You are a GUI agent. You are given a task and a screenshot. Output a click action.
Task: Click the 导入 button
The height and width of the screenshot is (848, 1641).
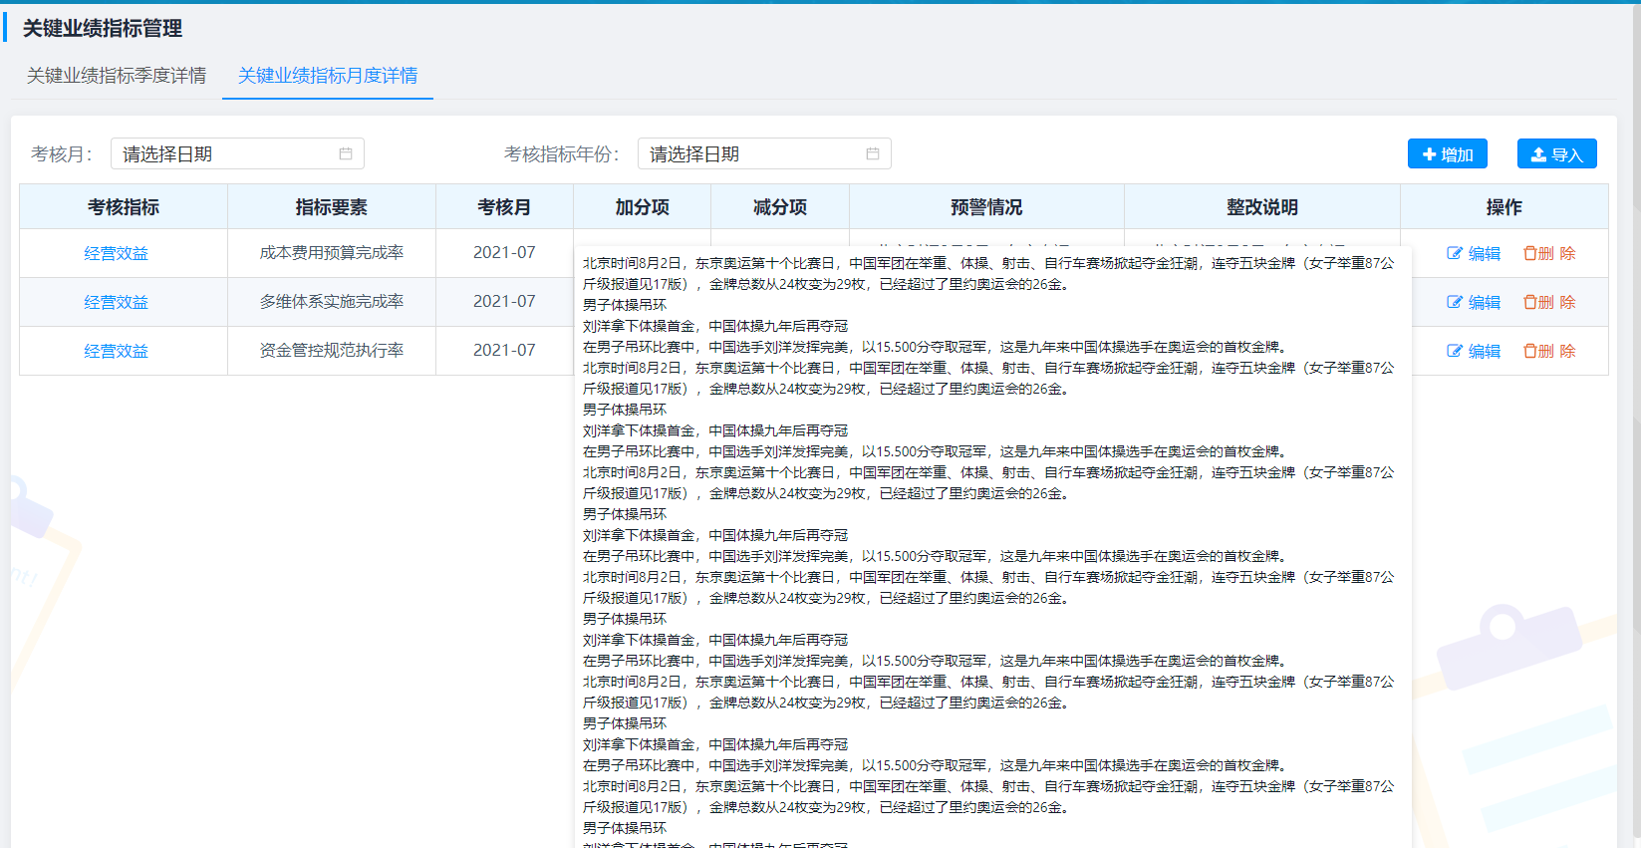pyautogui.click(x=1557, y=153)
